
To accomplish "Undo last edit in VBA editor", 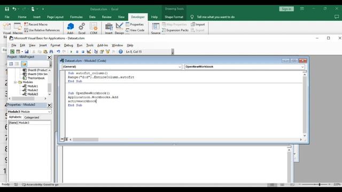I will [58, 52].
